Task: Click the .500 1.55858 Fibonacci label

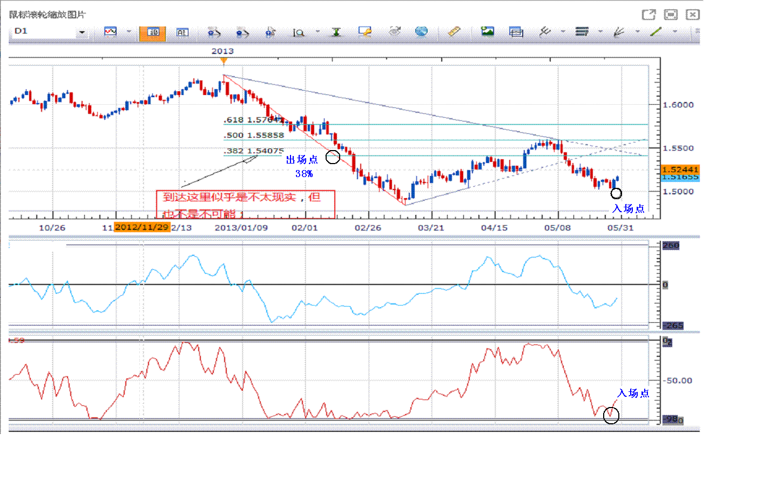Action: click(x=253, y=135)
